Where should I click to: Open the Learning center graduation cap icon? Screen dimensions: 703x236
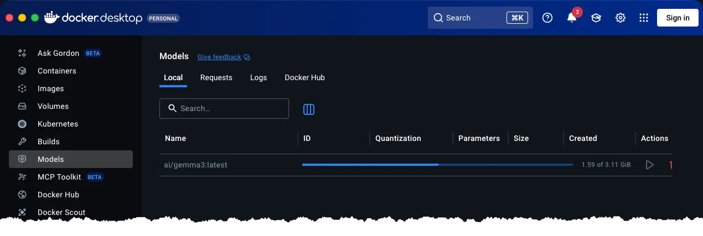point(596,18)
